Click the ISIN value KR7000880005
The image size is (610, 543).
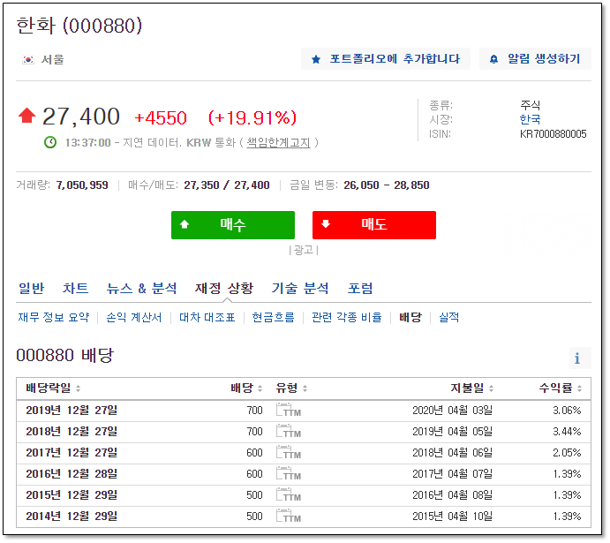point(553,134)
